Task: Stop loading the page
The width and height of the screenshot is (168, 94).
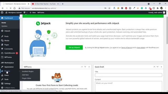Action: (x=10, y=8)
